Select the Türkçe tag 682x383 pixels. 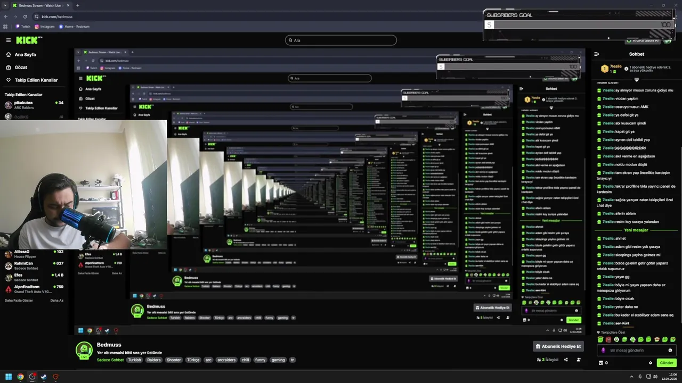193,360
